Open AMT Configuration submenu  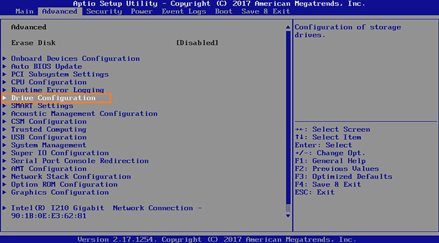coord(49,168)
